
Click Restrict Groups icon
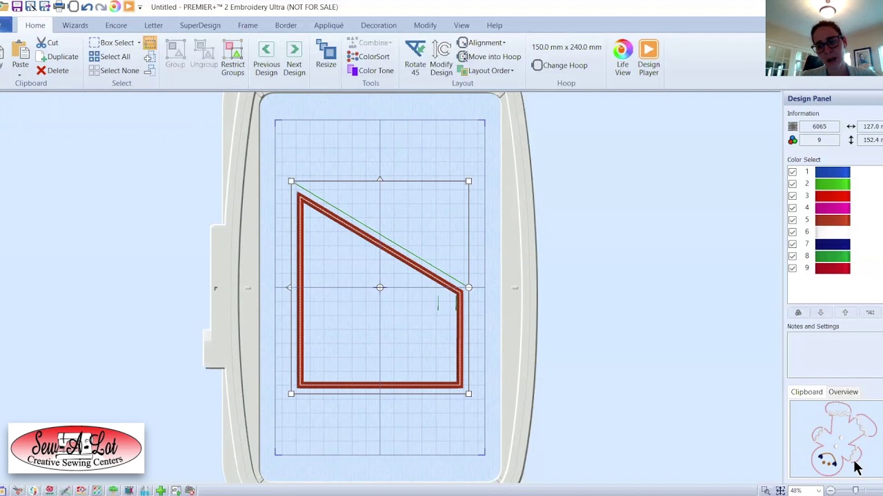click(x=232, y=59)
